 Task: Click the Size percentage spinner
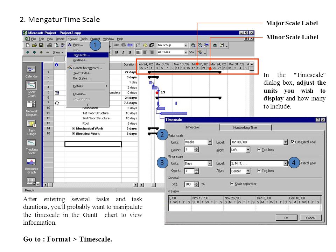[196, 184]
